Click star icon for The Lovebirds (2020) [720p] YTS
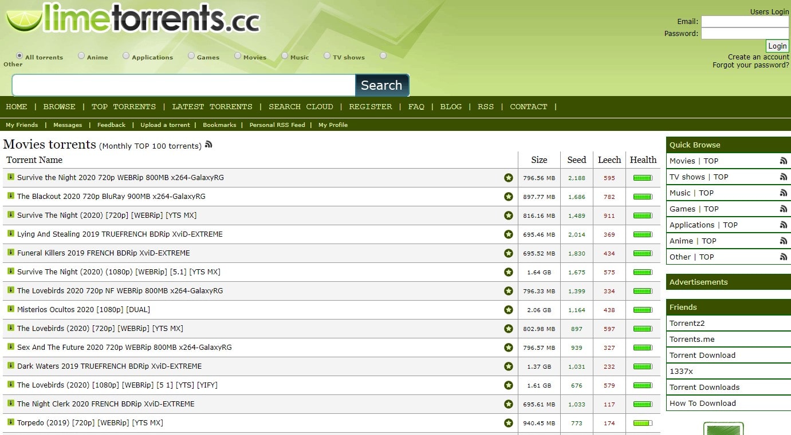 point(508,329)
